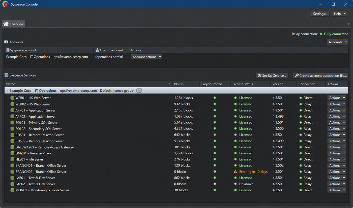Open Actions dropdown for WEB01
The width and height of the screenshot is (353, 208).
pos(337,98)
